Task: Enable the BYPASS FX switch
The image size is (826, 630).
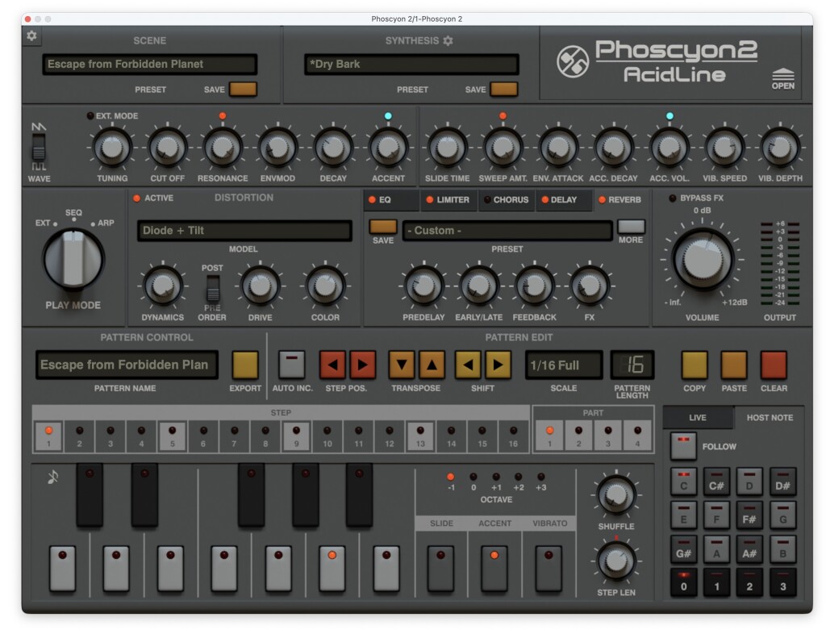Action: pos(673,198)
